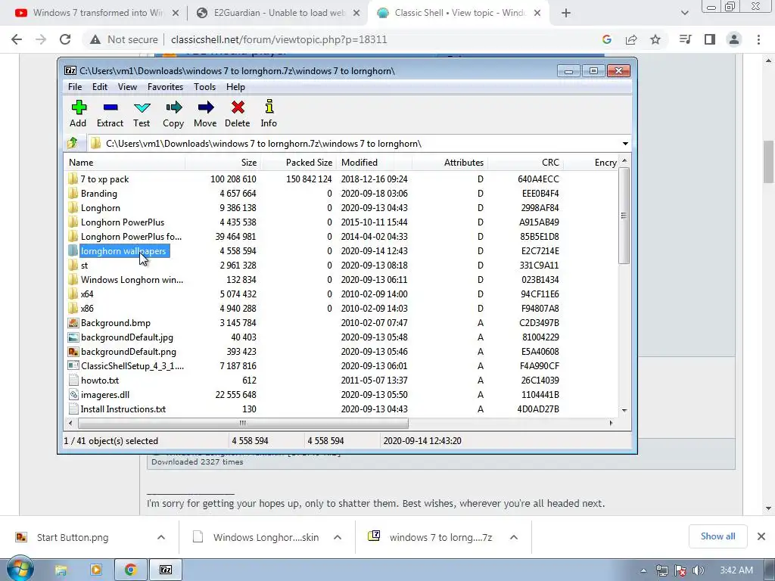Sort file list by CRC column
Screen dimensions: 775x581
pos(525,163)
